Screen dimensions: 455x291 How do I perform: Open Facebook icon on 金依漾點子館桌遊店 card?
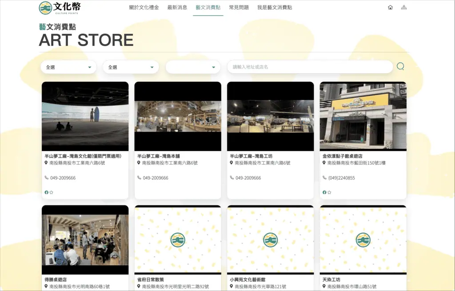pos(324,192)
